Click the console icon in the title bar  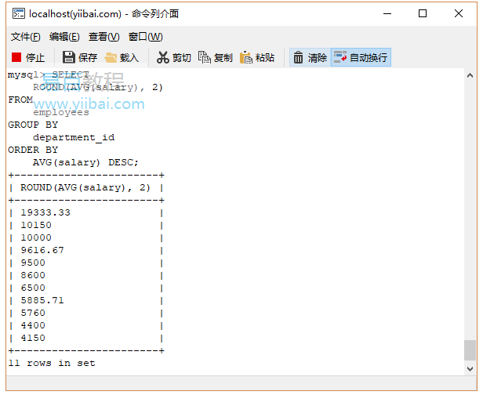pyautogui.click(x=17, y=13)
